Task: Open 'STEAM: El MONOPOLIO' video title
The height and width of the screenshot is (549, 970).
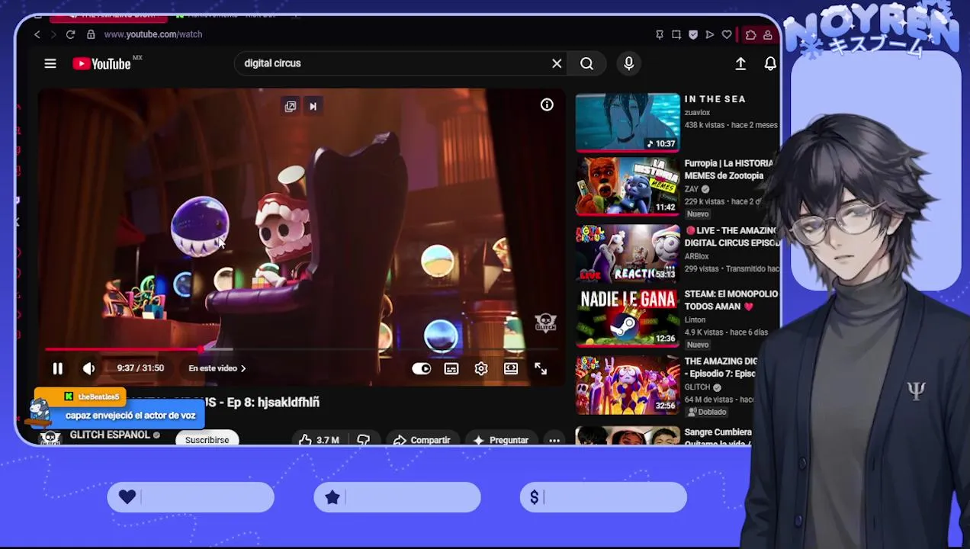Action: pyautogui.click(x=731, y=300)
